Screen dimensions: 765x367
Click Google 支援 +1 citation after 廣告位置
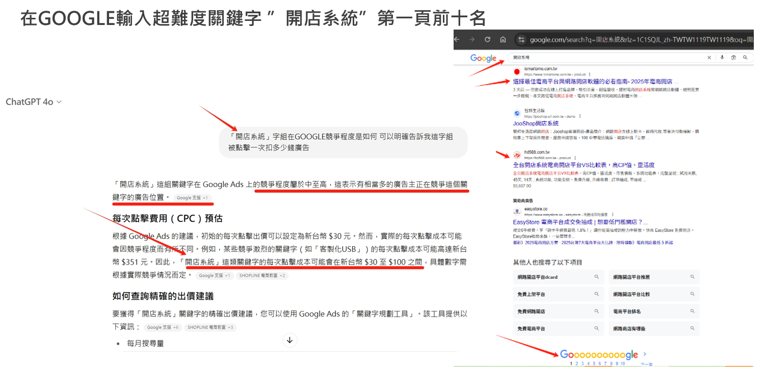(192, 198)
